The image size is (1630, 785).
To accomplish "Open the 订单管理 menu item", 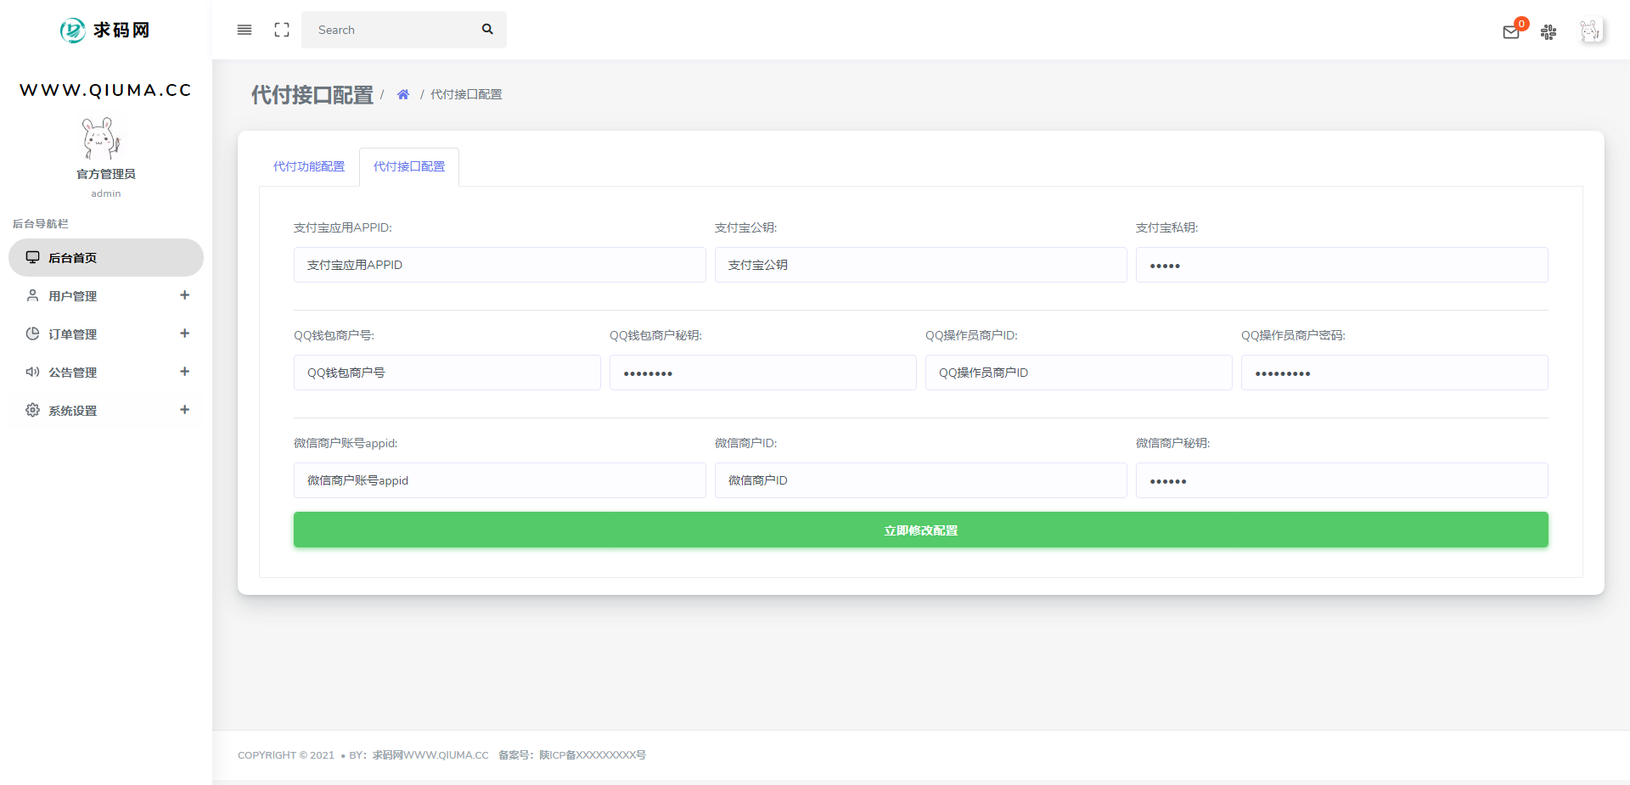I will tap(106, 334).
